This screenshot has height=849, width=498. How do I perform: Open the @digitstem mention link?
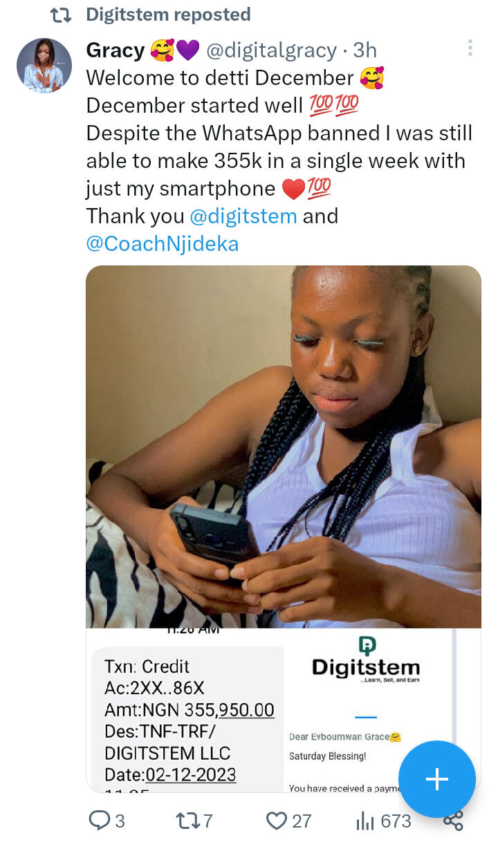[x=243, y=216]
